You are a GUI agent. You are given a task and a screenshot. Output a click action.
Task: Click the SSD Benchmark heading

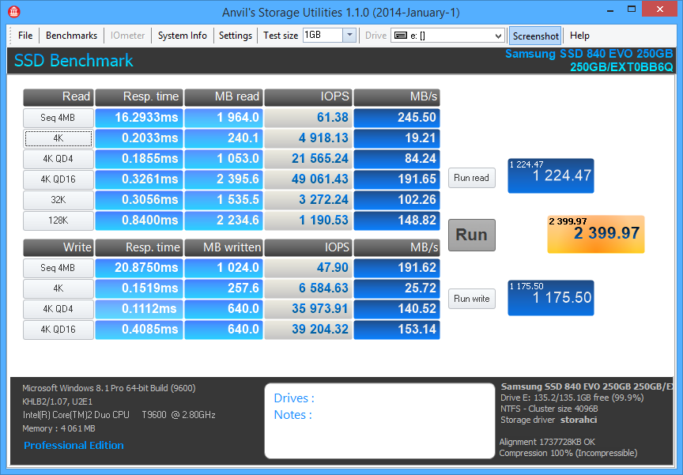(x=74, y=61)
